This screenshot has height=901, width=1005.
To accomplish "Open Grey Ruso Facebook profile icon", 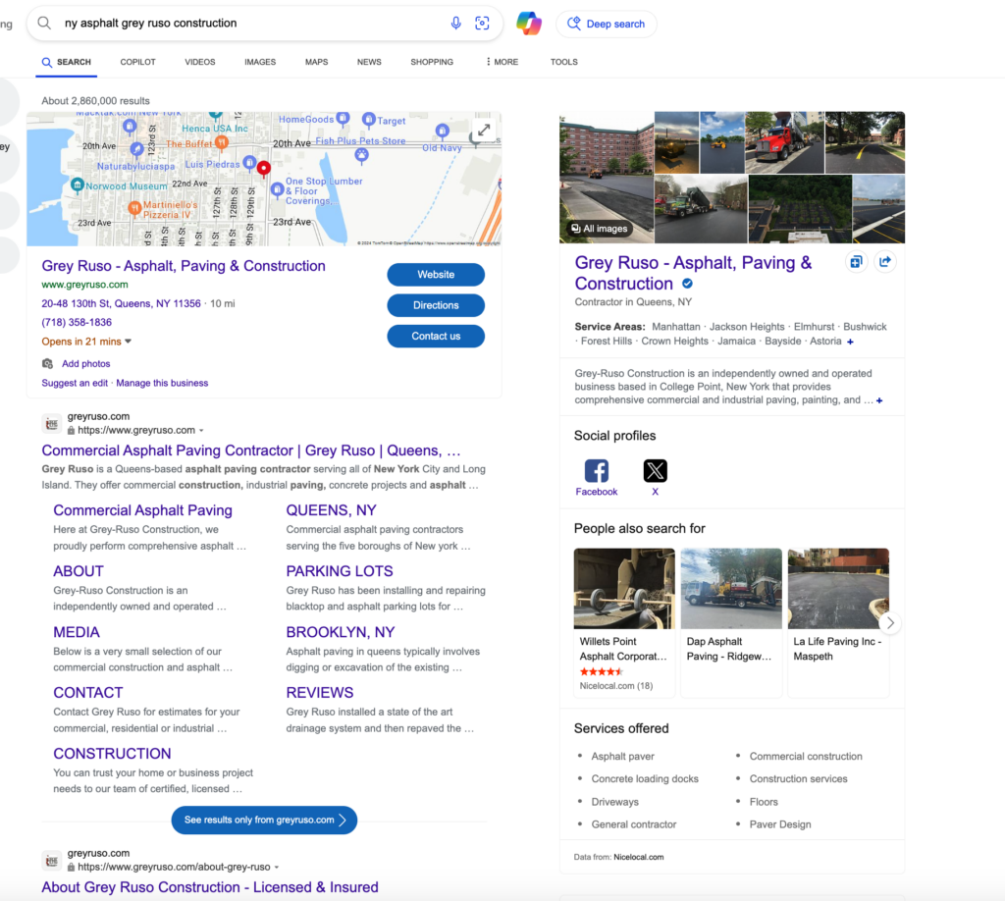I will click(x=597, y=471).
